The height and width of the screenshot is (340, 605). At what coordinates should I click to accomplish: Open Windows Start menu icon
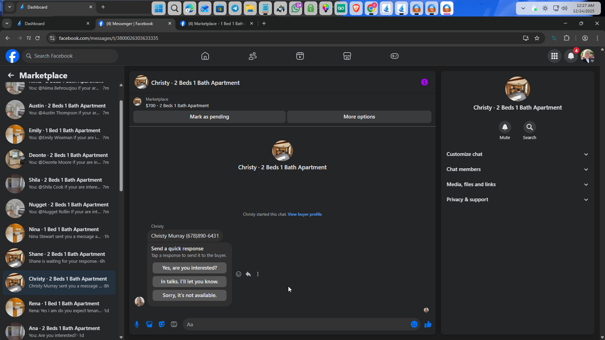[159, 8]
